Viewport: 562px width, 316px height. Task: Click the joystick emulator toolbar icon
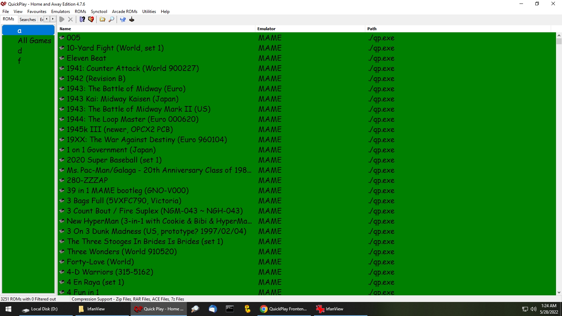(132, 19)
